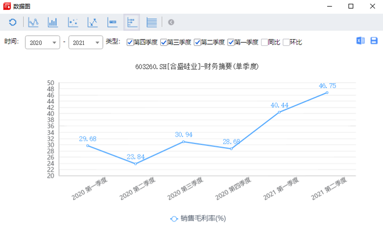Click the 2020 第一季度 axis label
Screen dimensions: 383x251
pyautogui.click(x=89, y=189)
